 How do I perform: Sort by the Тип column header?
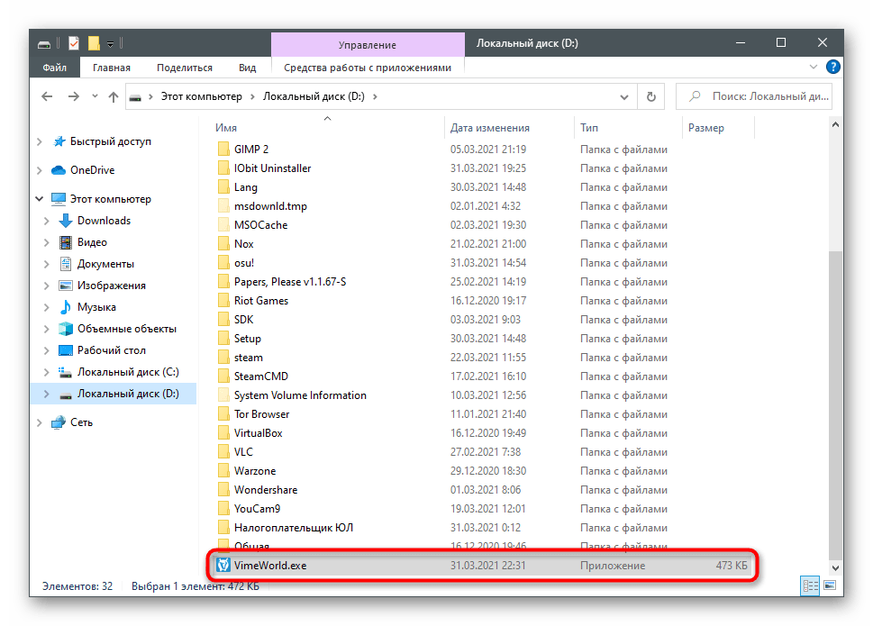pyautogui.click(x=589, y=127)
